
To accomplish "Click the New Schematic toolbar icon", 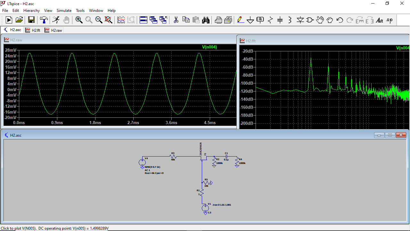I will click(9, 20).
